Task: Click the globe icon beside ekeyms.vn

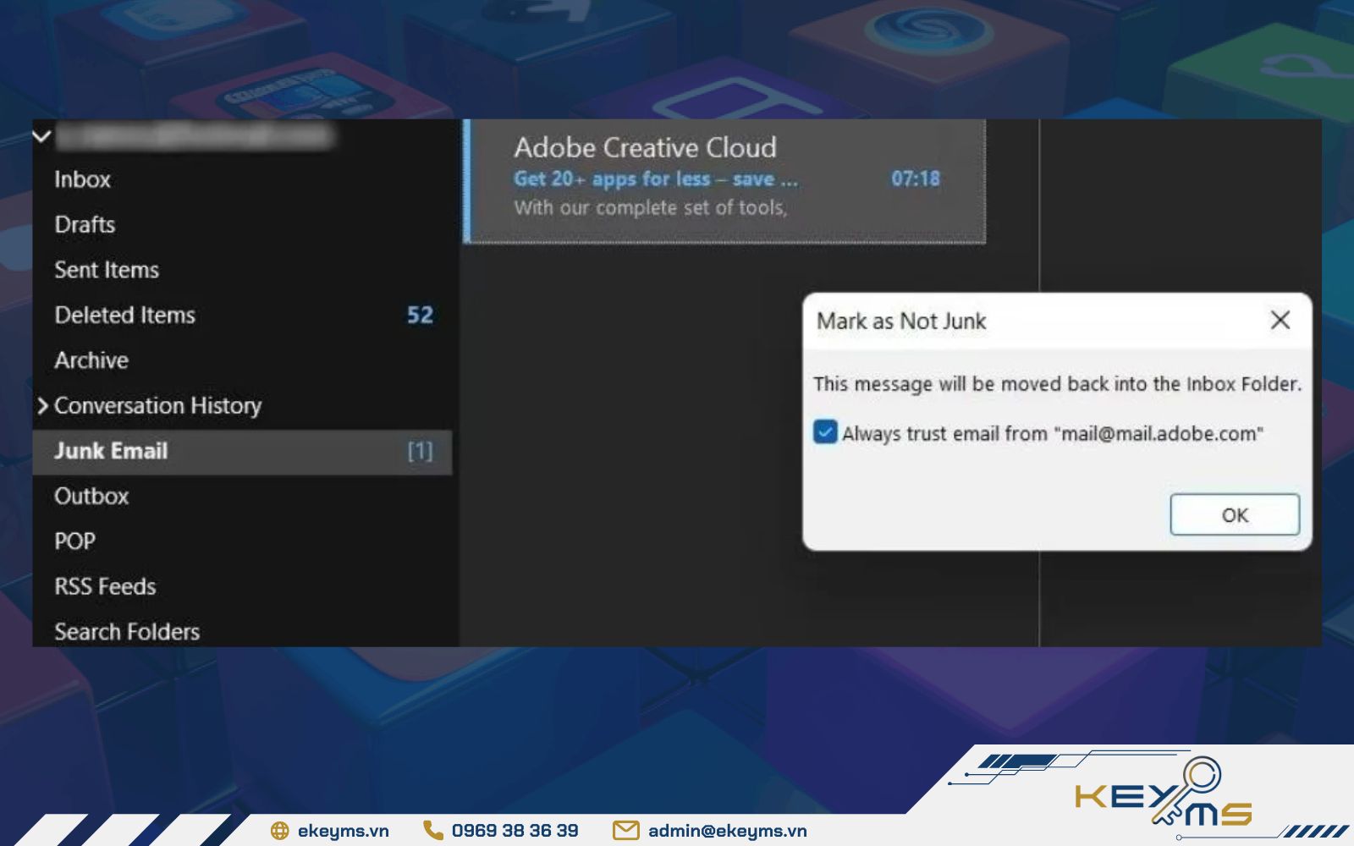Action: 279,831
